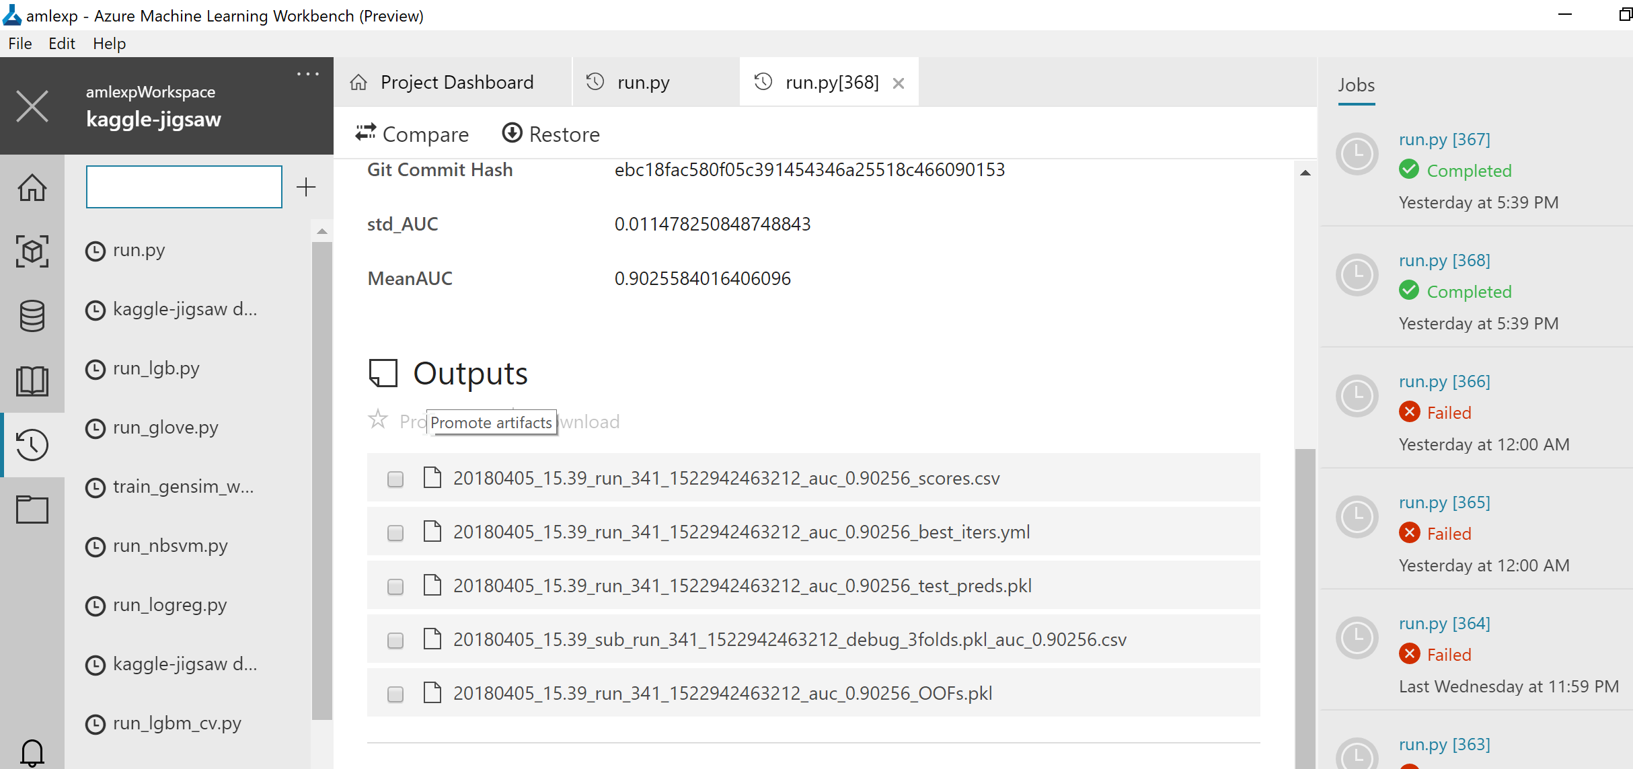Image resolution: width=1633 pixels, height=769 pixels.
Task: Open the Home dashboard sidebar icon
Action: [x=32, y=188]
